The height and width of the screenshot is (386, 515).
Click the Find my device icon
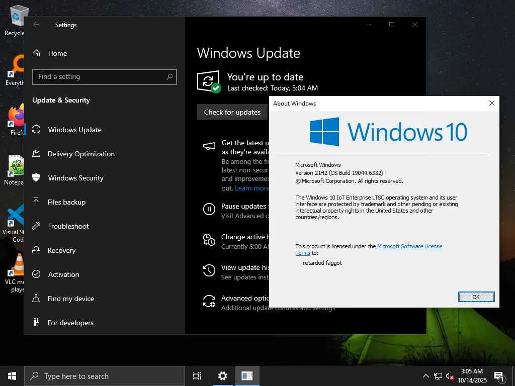tap(36, 299)
